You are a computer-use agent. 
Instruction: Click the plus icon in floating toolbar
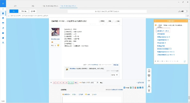(x=149, y=81)
